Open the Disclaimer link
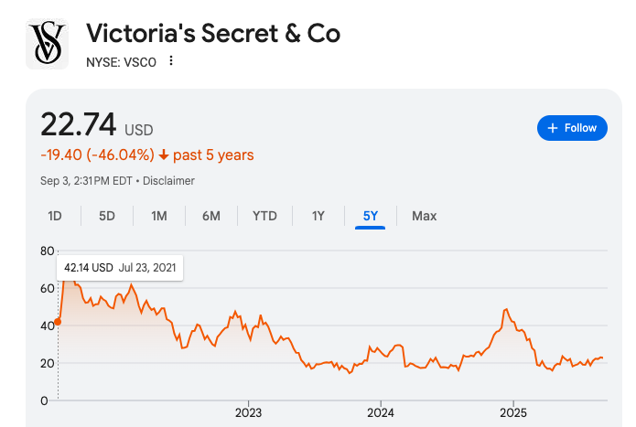Image resolution: width=636 pixels, height=427 pixels. [x=168, y=181]
